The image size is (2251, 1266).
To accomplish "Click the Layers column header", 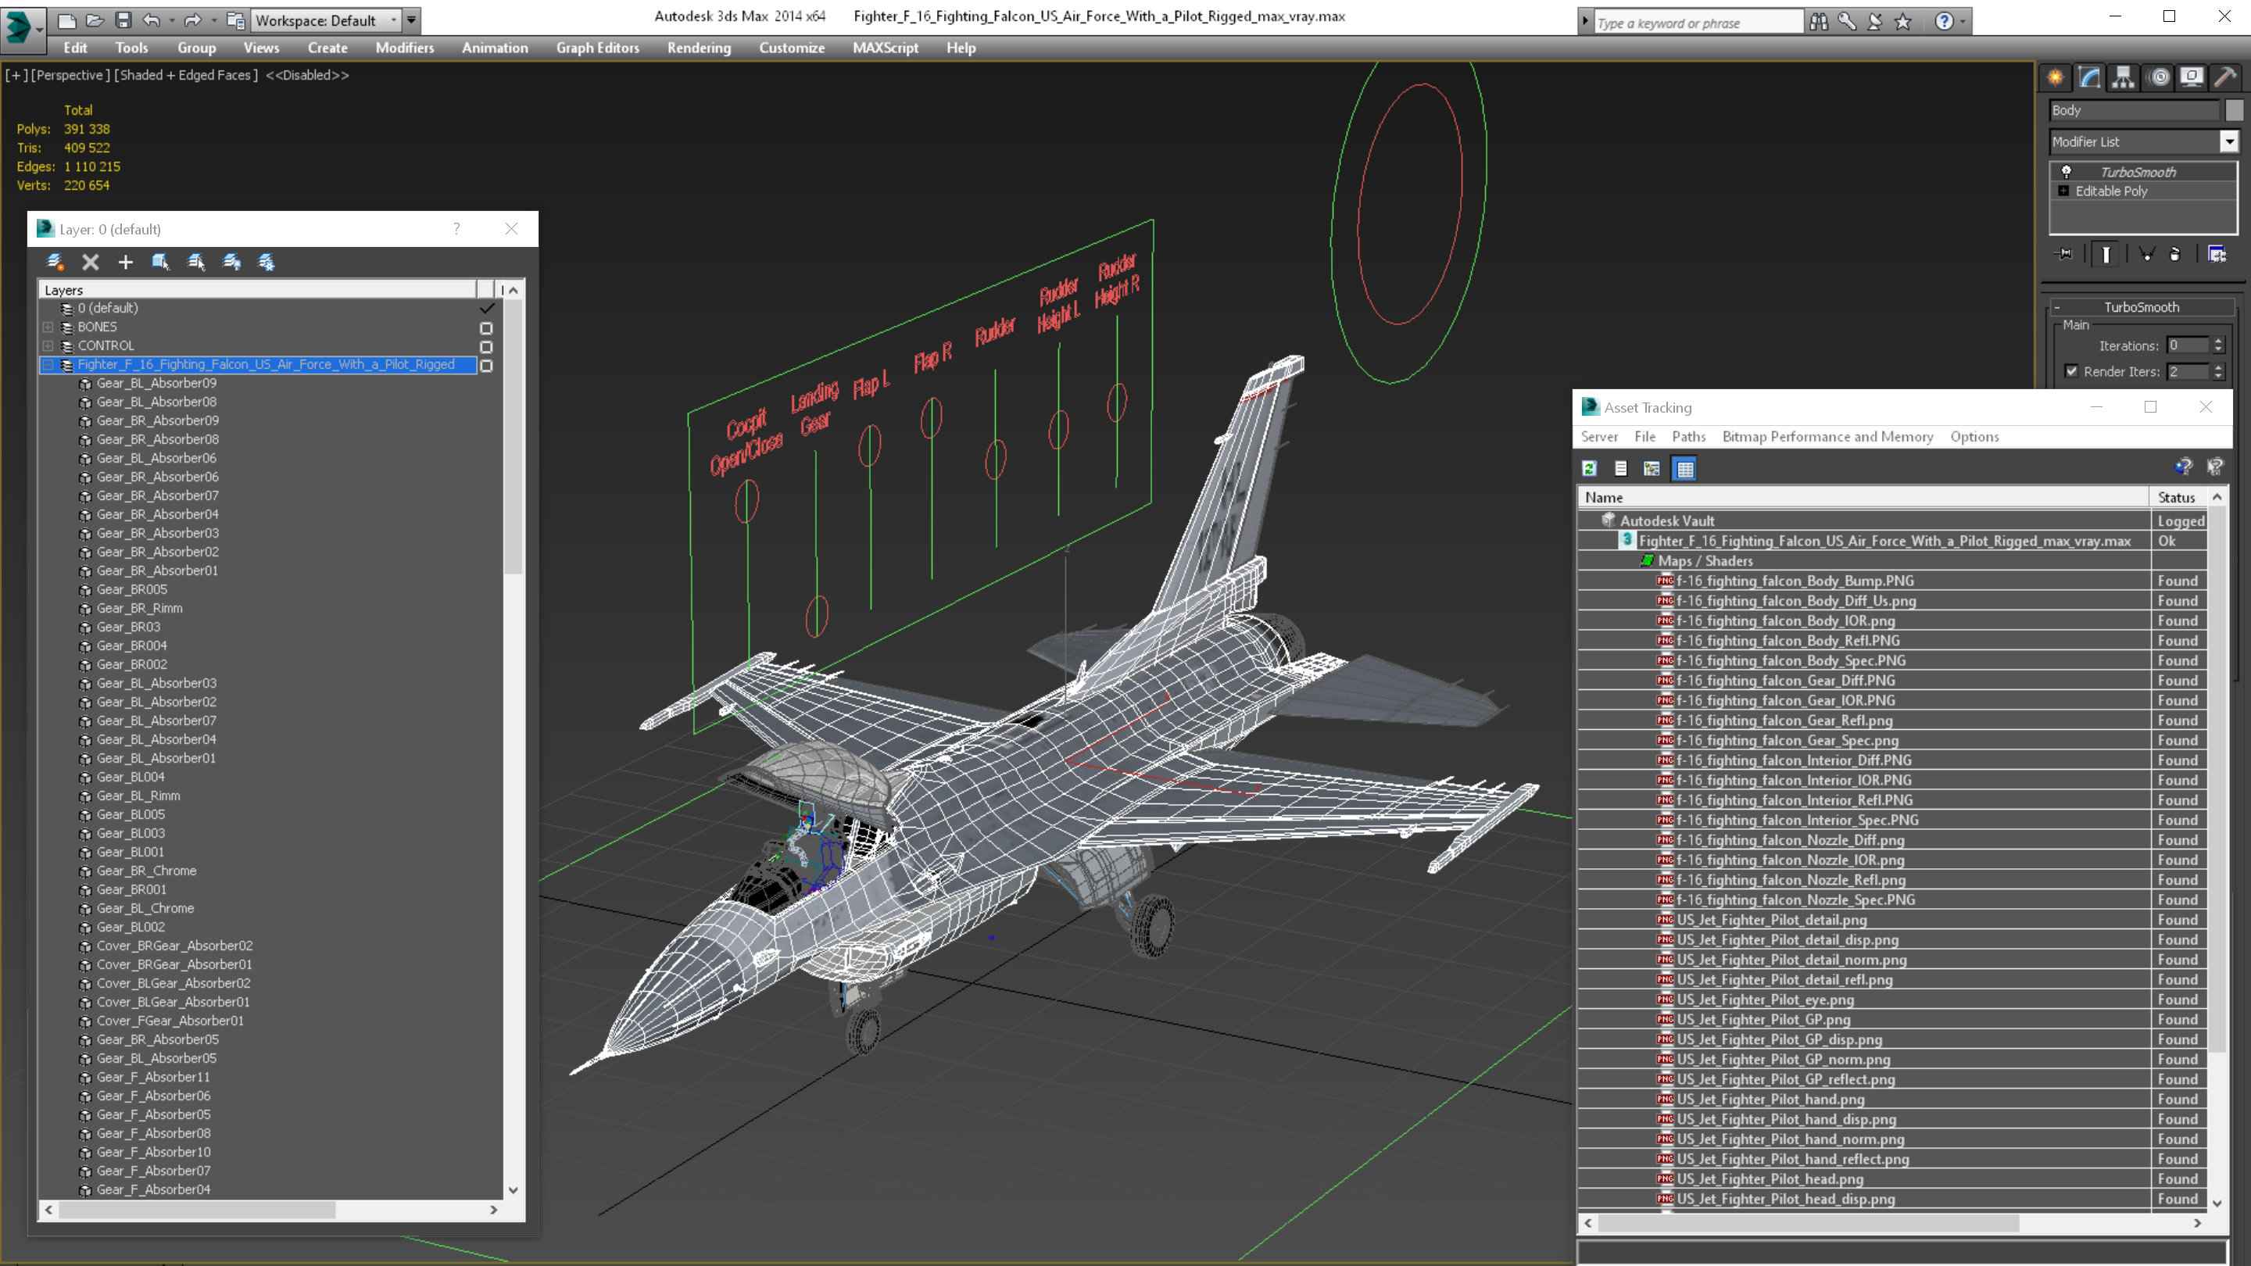I will (257, 290).
